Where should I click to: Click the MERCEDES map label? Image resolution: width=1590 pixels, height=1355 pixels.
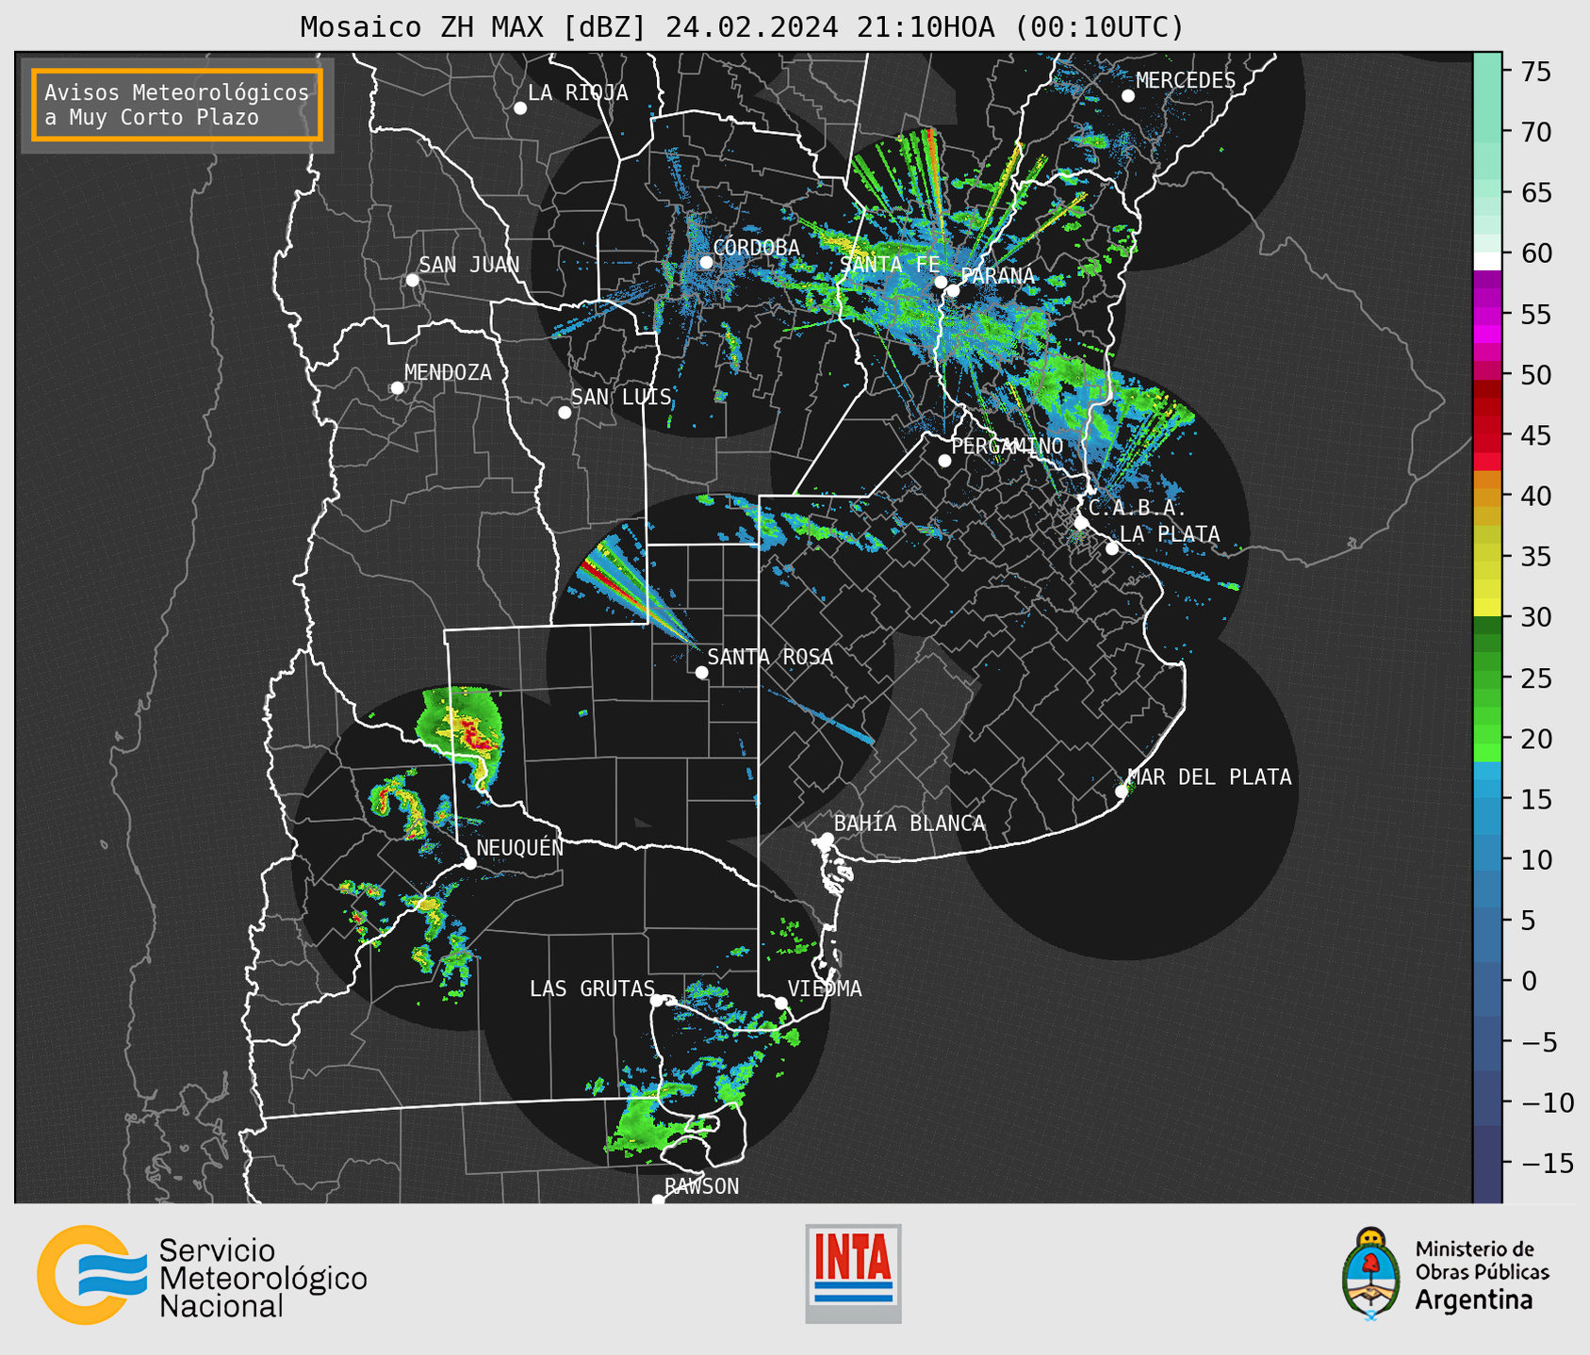coord(1185,80)
